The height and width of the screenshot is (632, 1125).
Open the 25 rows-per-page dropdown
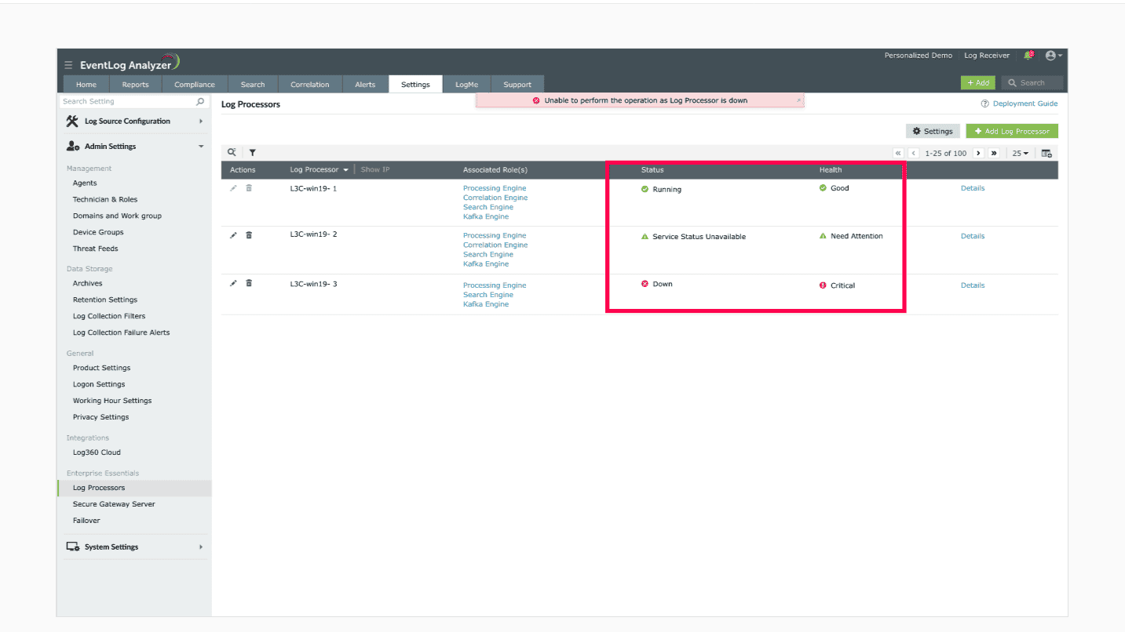1021,153
